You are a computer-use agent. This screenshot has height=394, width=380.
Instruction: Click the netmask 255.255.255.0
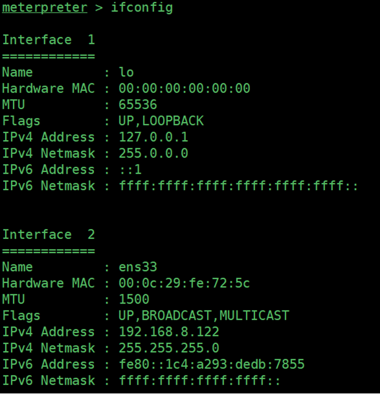pyautogui.click(x=169, y=348)
